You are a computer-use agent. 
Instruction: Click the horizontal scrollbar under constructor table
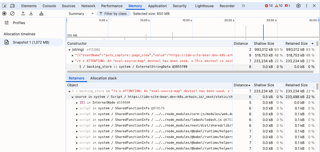[x=190, y=72]
